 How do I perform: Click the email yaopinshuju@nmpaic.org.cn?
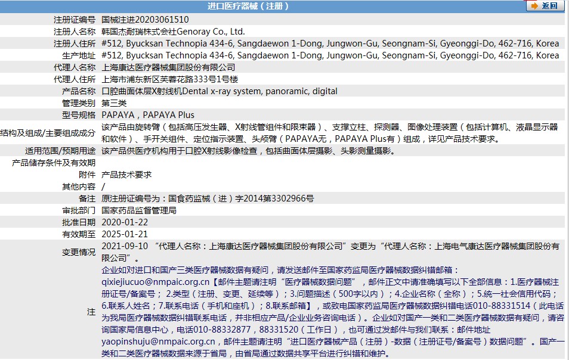click(158, 342)
